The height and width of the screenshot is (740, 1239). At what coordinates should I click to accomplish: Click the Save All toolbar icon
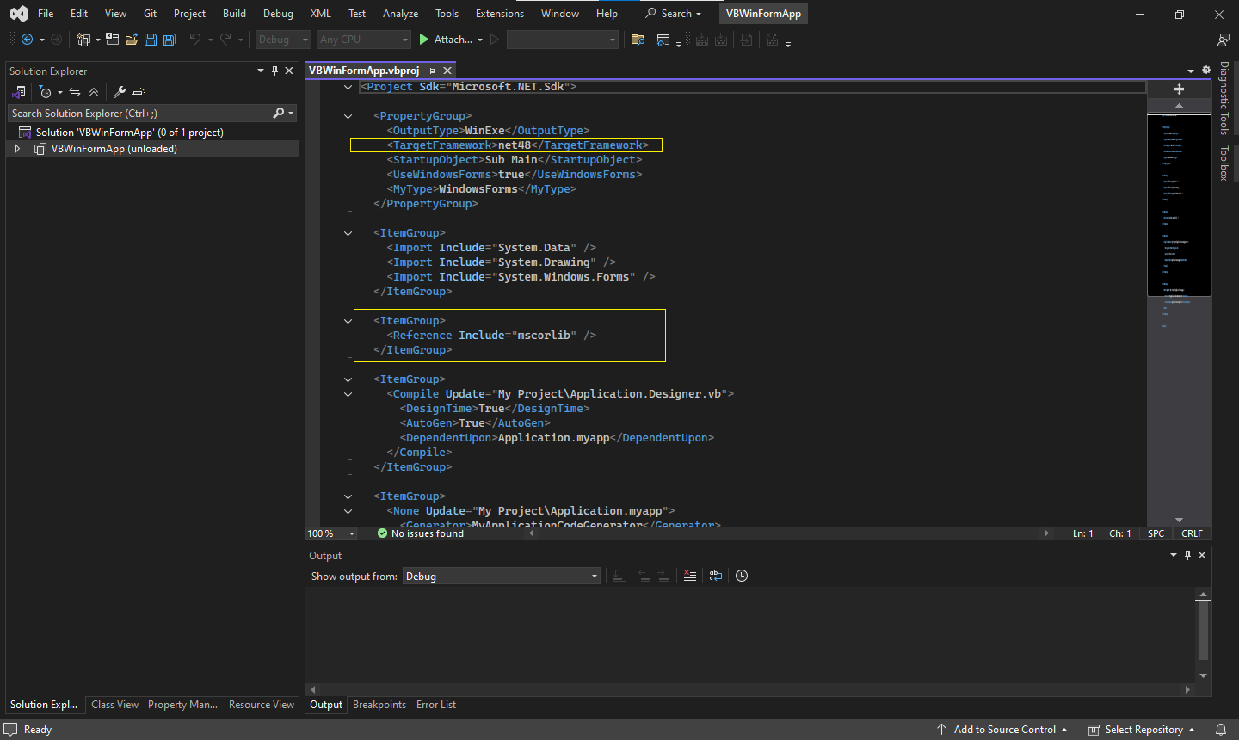[170, 40]
